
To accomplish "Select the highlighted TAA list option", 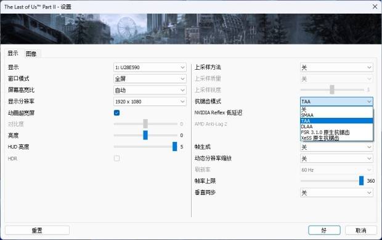I will tap(336, 121).
